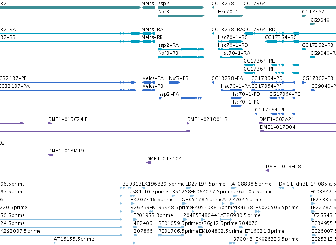Select protein Hsc70-1-PC

(245, 102)
